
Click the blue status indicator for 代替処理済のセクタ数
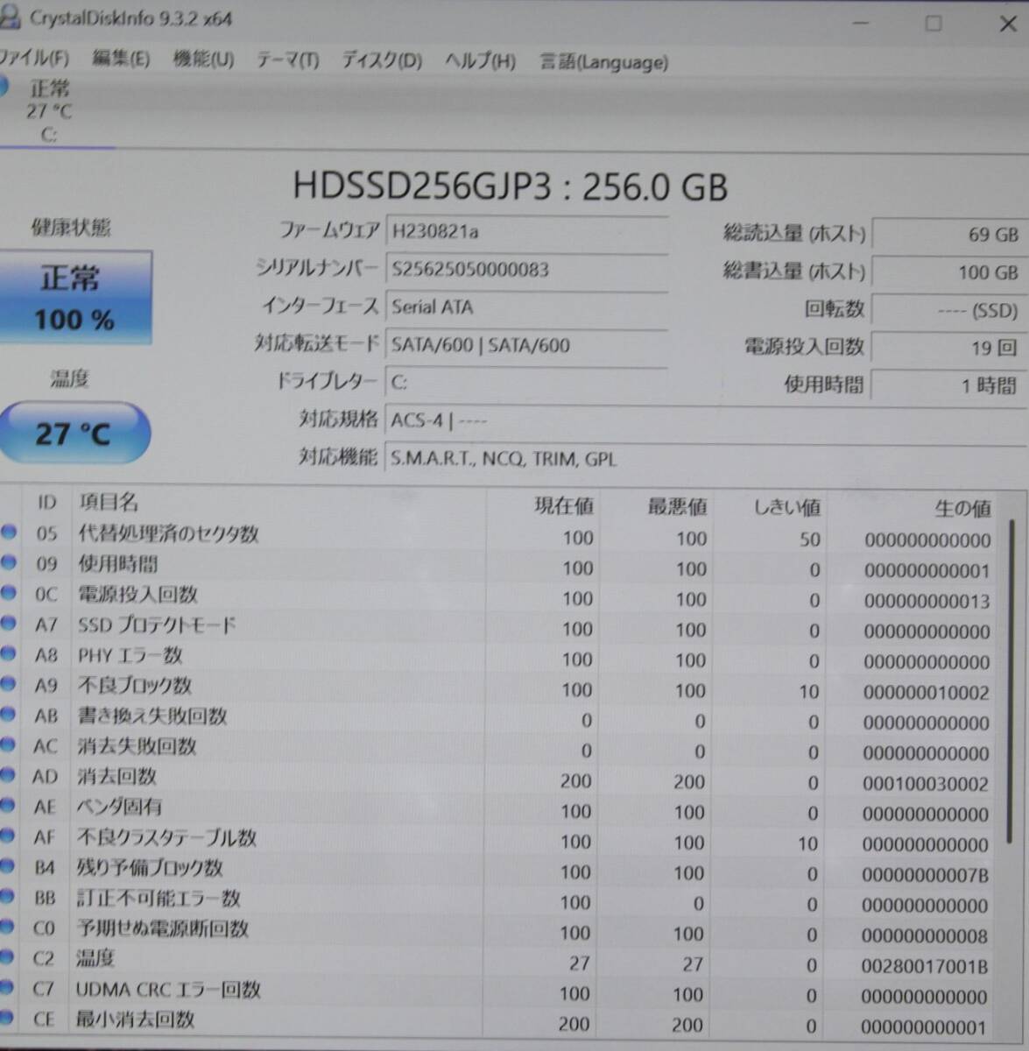tap(9, 534)
